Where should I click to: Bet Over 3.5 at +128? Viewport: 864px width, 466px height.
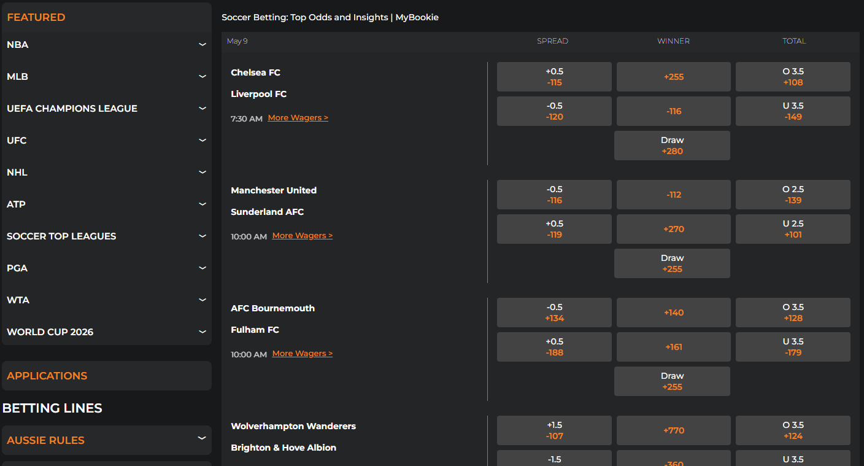point(793,313)
